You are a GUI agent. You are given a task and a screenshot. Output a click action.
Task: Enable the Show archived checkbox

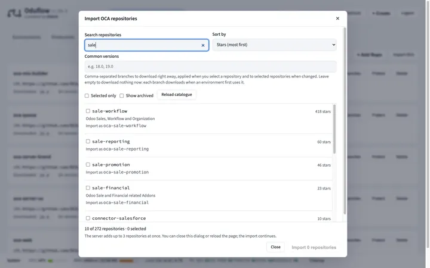121,96
